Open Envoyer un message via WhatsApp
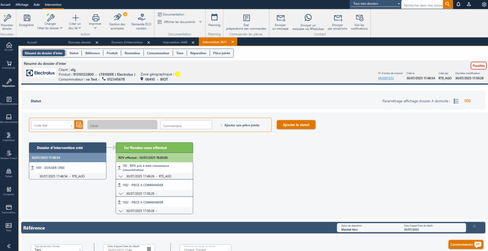The height and width of the screenshot is (251, 488). pos(308,18)
